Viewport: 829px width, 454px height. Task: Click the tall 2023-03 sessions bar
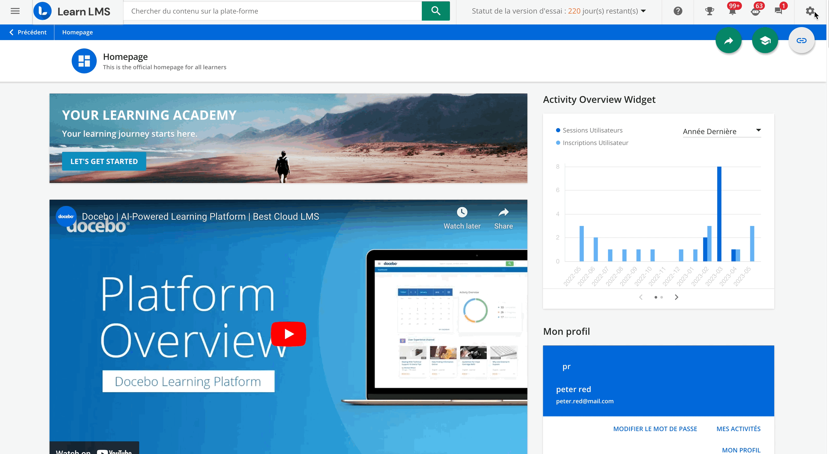[719, 214]
